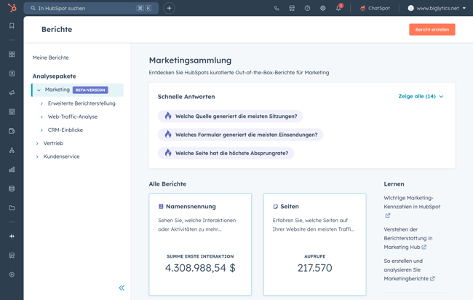Select 'CRM-Einblicke' tree item
Image resolution: width=473 pixels, height=300 pixels.
(65, 130)
